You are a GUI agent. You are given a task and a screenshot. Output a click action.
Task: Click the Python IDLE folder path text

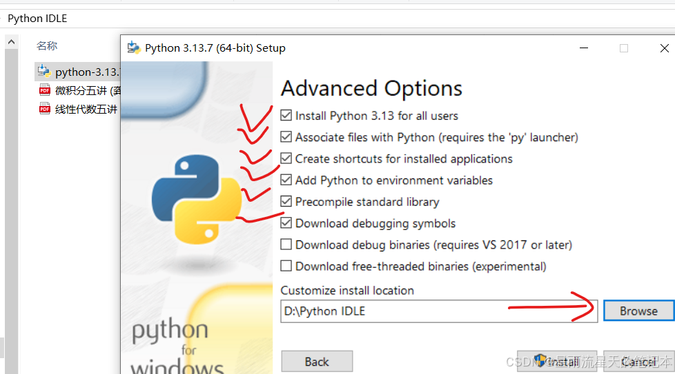pyautogui.click(x=37, y=19)
